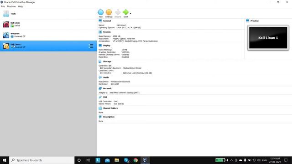
Task: Click the Storage section header
Action: coord(107,61)
